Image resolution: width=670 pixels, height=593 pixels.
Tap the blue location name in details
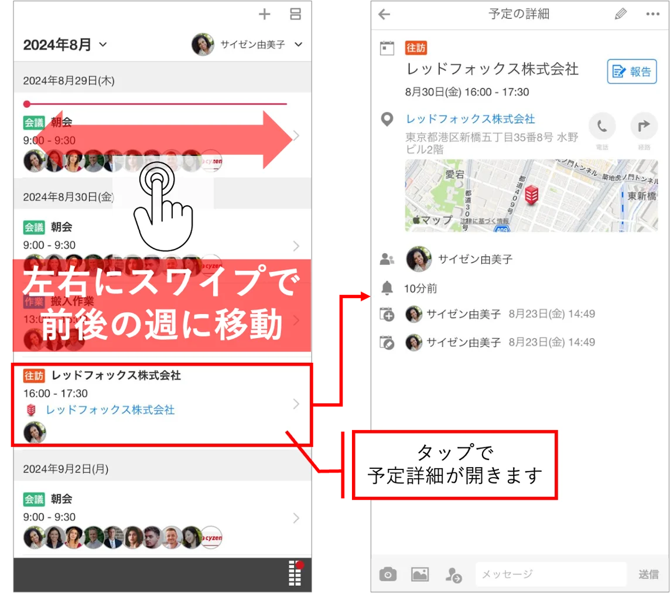470,119
